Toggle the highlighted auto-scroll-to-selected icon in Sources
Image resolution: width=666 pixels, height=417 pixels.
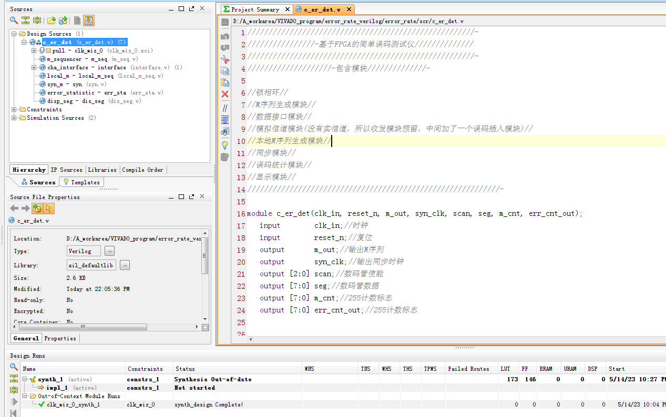click(x=89, y=20)
